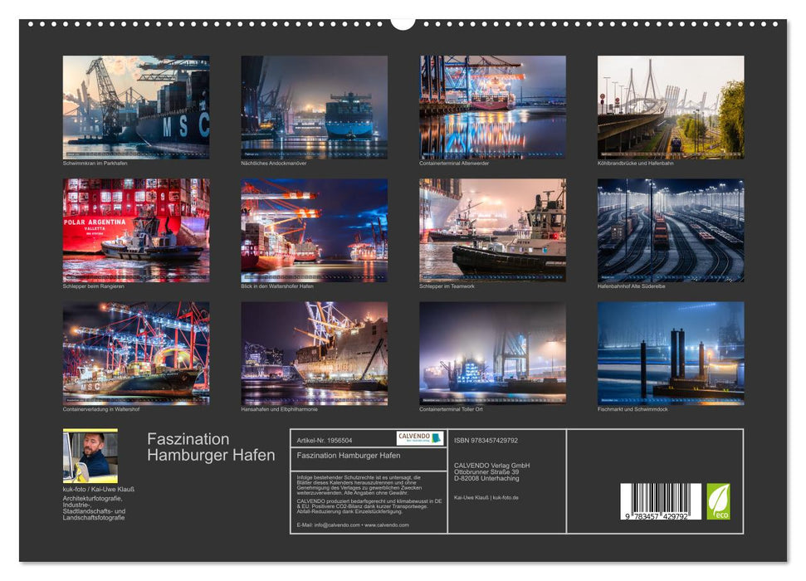This screenshot has height=581, width=806.
Task: Select the 'Fischmarkt und Schwimmdock' label
Action: tap(633, 408)
